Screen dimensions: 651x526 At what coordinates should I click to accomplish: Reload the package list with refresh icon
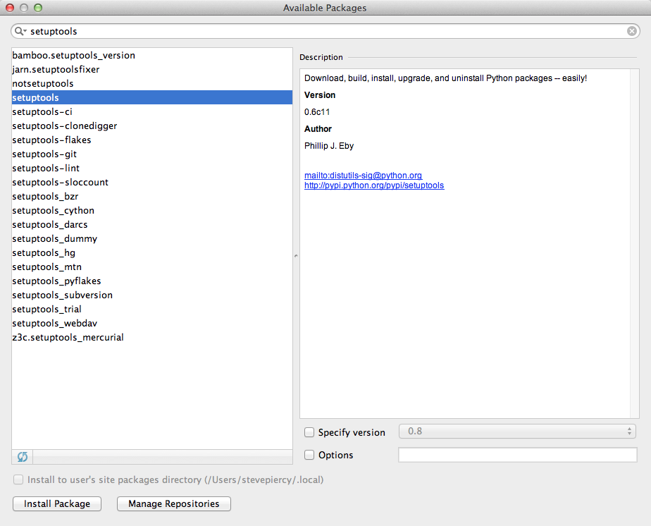[23, 457]
